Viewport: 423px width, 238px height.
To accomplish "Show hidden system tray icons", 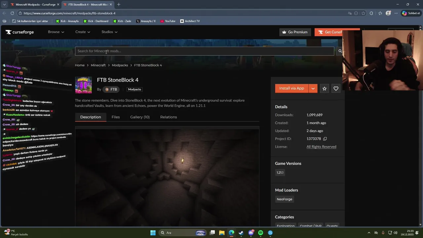I will [x=369, y=233].
